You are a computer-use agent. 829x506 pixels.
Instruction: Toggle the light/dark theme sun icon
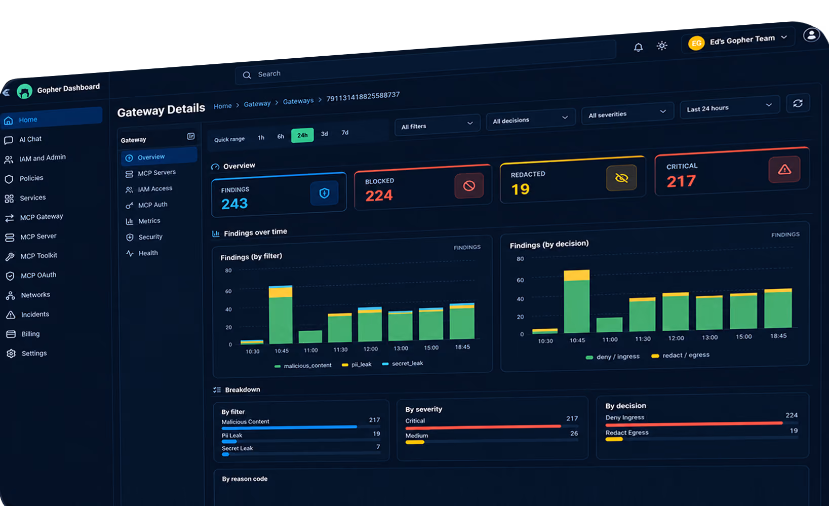point(662,46)
